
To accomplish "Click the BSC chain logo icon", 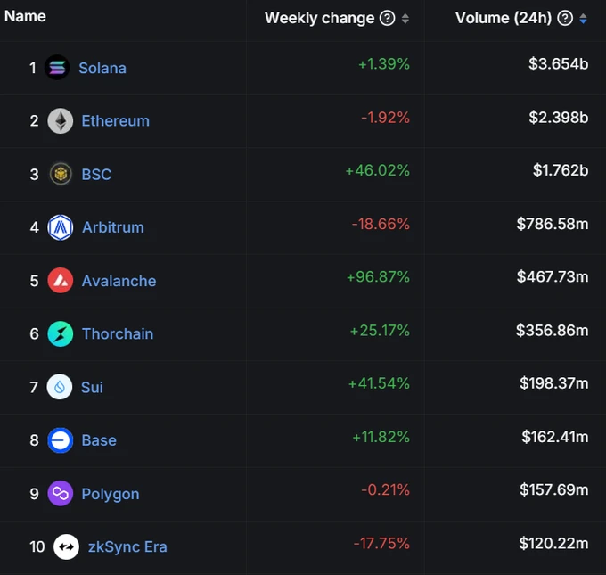I will (61, 174).
